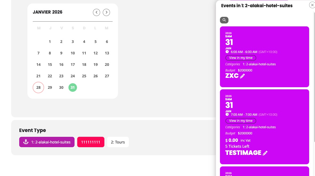
Task: Open the TESTIMAGE event title
Action: coord(243,153)
